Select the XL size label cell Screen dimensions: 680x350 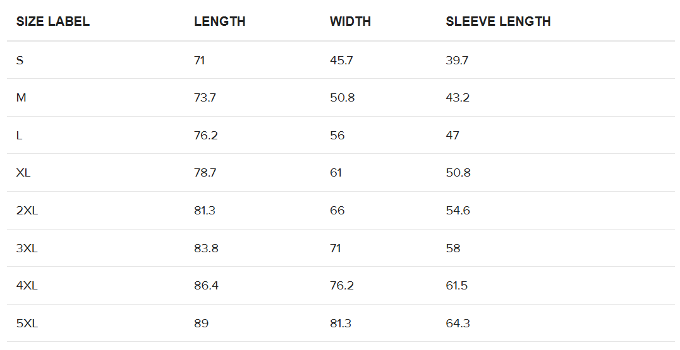click(x=23, y=173)
